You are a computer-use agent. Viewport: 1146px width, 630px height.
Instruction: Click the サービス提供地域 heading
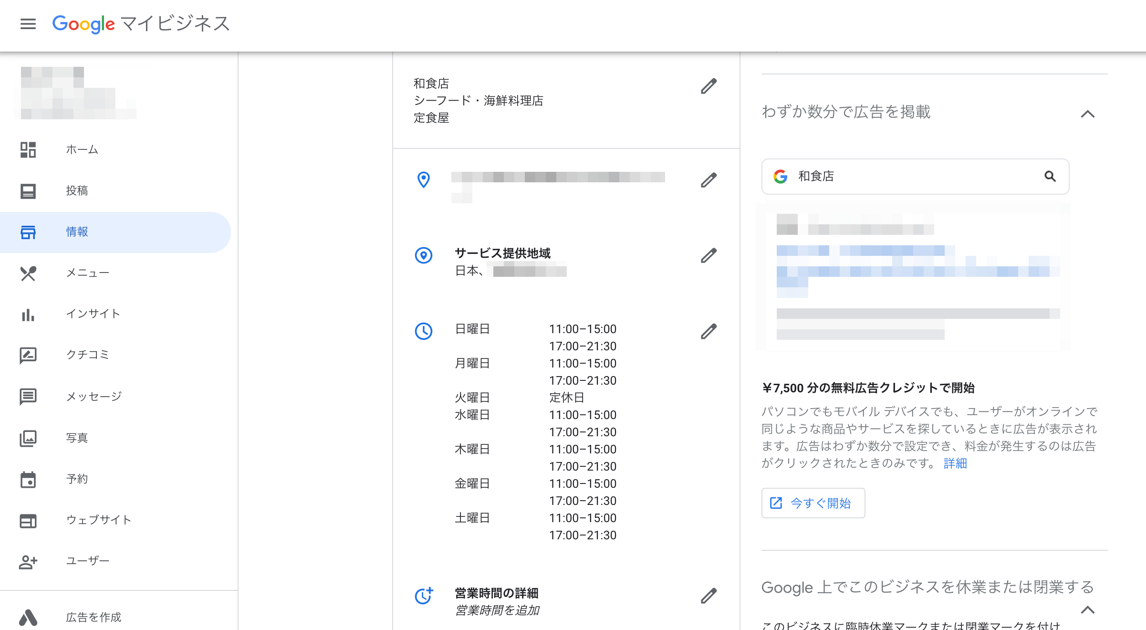pos(503,253)
